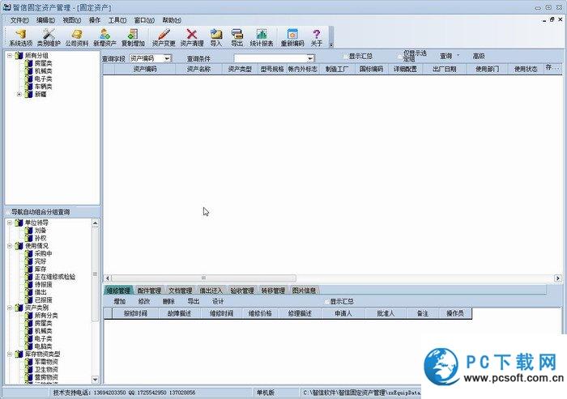
Task: Open the 帮助 menu
Action: (172, 20)
